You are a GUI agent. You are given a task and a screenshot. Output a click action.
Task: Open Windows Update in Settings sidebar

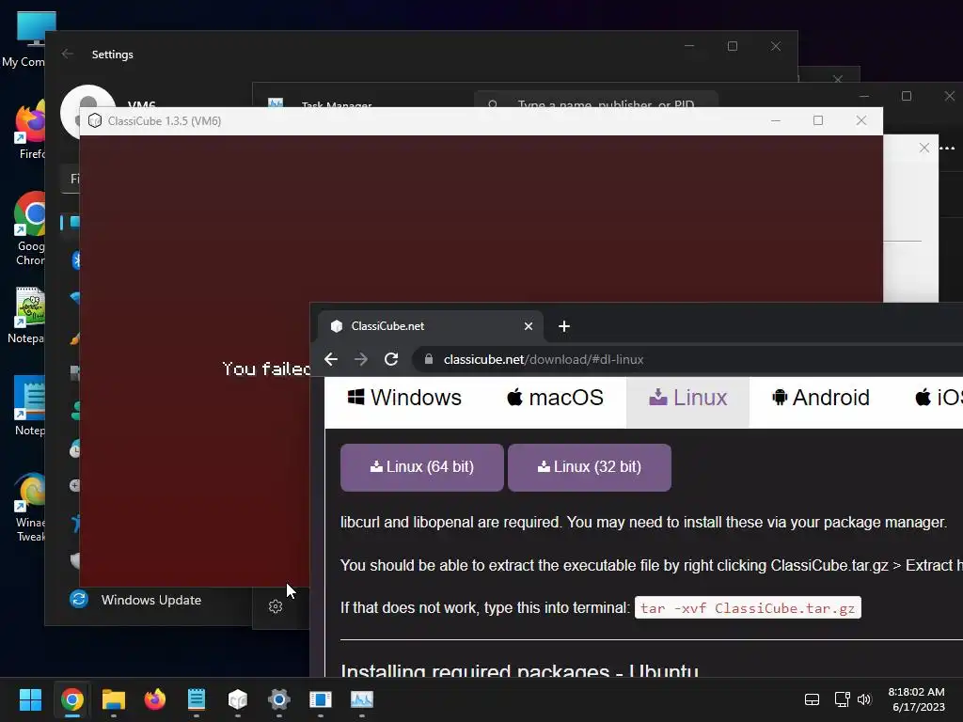(x=151, y=600)
